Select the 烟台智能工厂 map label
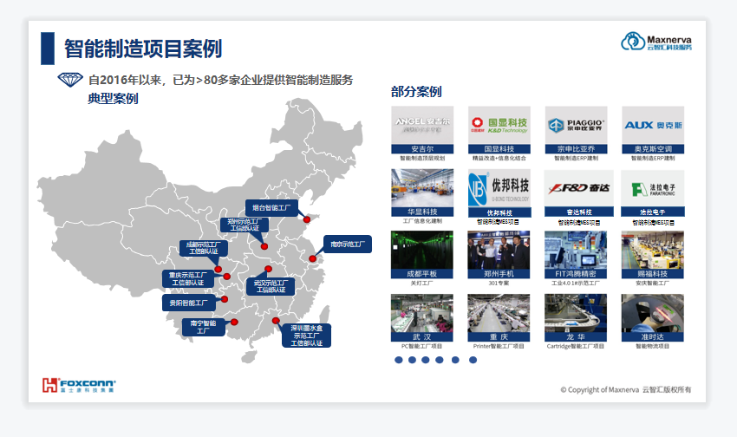Image resolution: width=737 pixels, height=437 pixels. (271, 208)
